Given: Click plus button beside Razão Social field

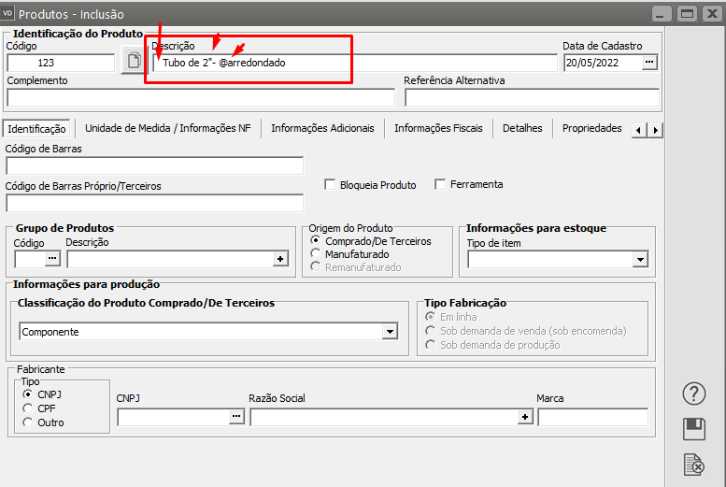Looking at the screenshot, I should tap(524, 418).
